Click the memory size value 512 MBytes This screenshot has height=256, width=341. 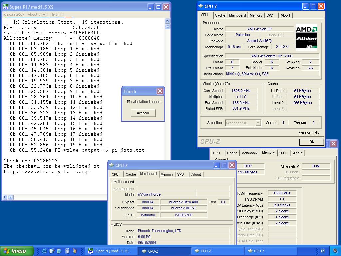point(251,172)
